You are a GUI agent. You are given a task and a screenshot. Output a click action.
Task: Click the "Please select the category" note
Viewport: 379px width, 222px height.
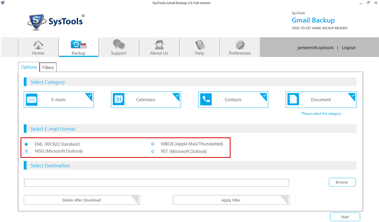click(321, 113)
